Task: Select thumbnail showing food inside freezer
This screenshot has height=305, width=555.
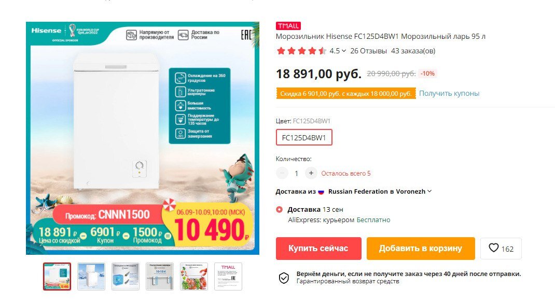Action: pos(194,277)
